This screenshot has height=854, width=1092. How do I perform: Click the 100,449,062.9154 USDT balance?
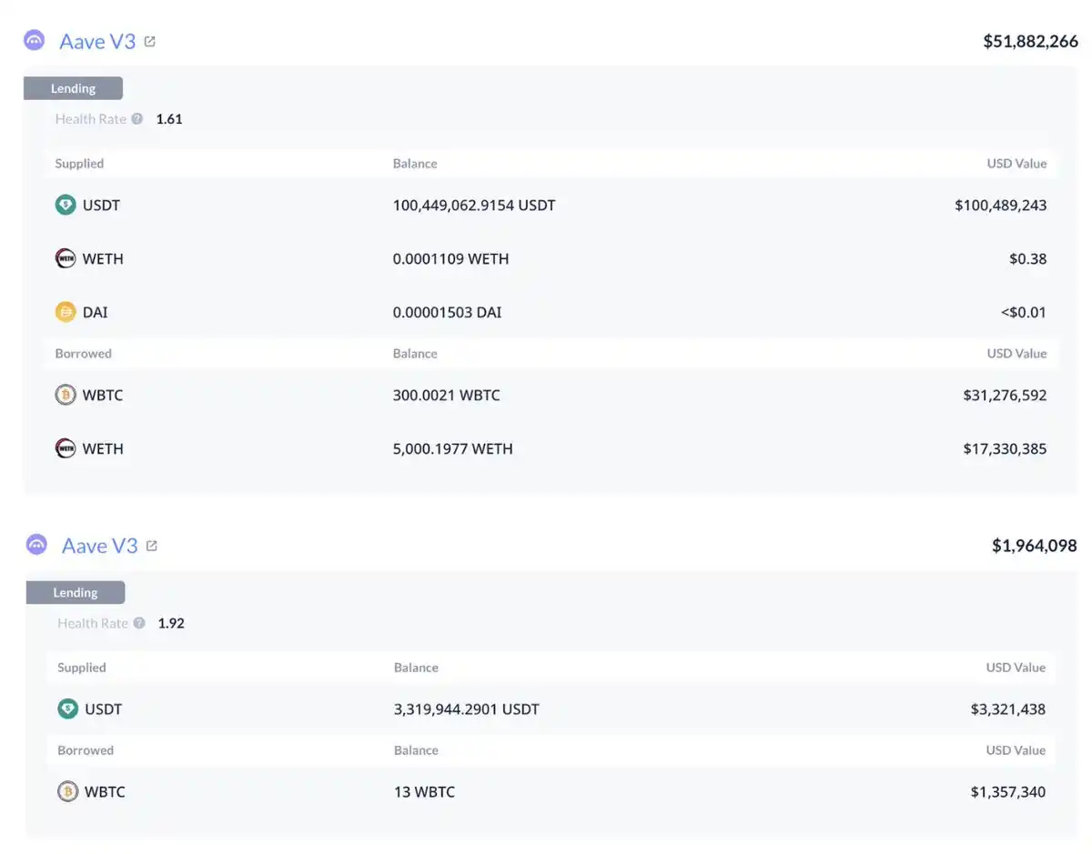coord(474,205)
